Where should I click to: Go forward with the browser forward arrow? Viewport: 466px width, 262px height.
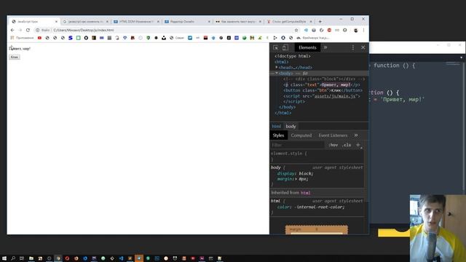pos(20,30)
